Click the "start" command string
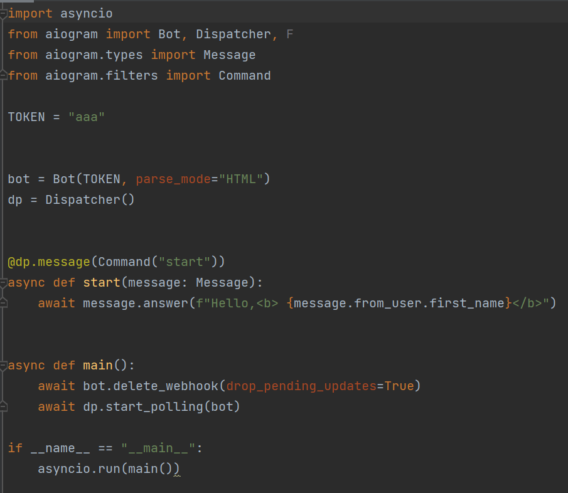568x493 pixels. click(x=185, y=262)
